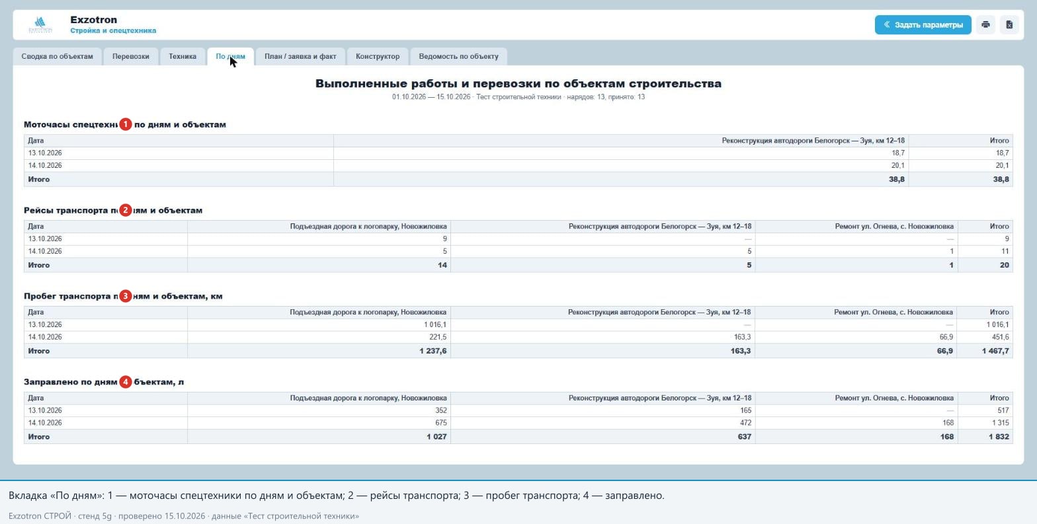
Task: Click the «Пробег транспорта по дням и объектам, км» heading
Action: click(x=123, y=296)
